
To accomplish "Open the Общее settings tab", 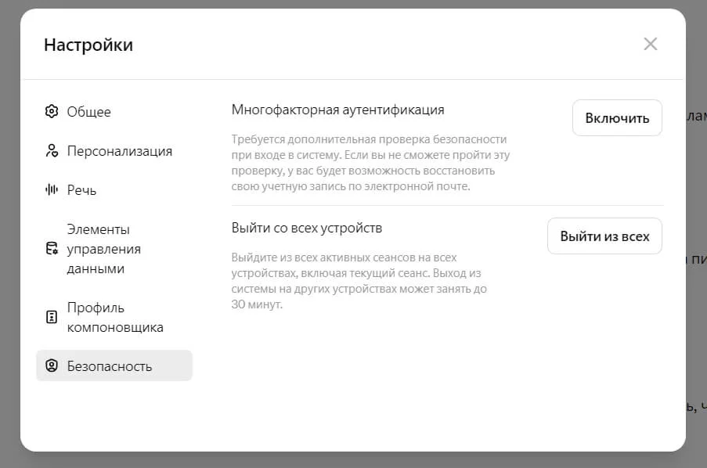I will [88, 111].
